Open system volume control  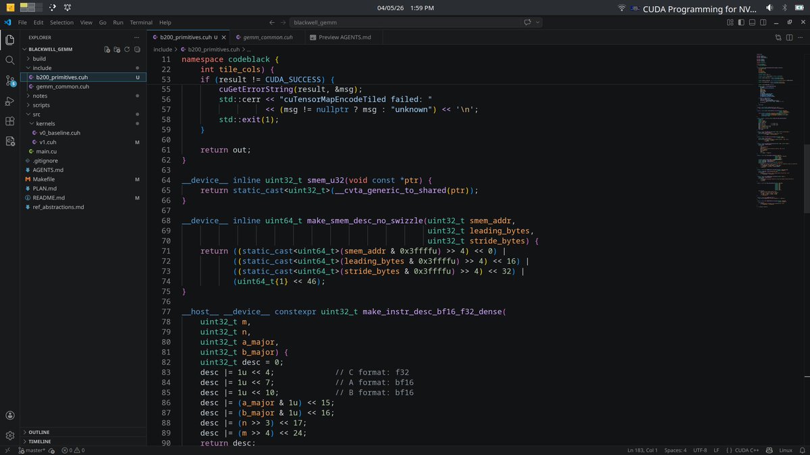[769, 8]
